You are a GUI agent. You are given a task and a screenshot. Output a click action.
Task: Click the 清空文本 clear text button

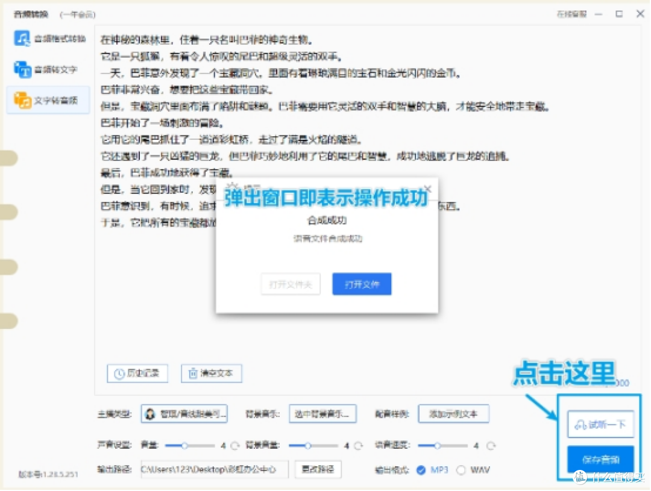point(212,373)
